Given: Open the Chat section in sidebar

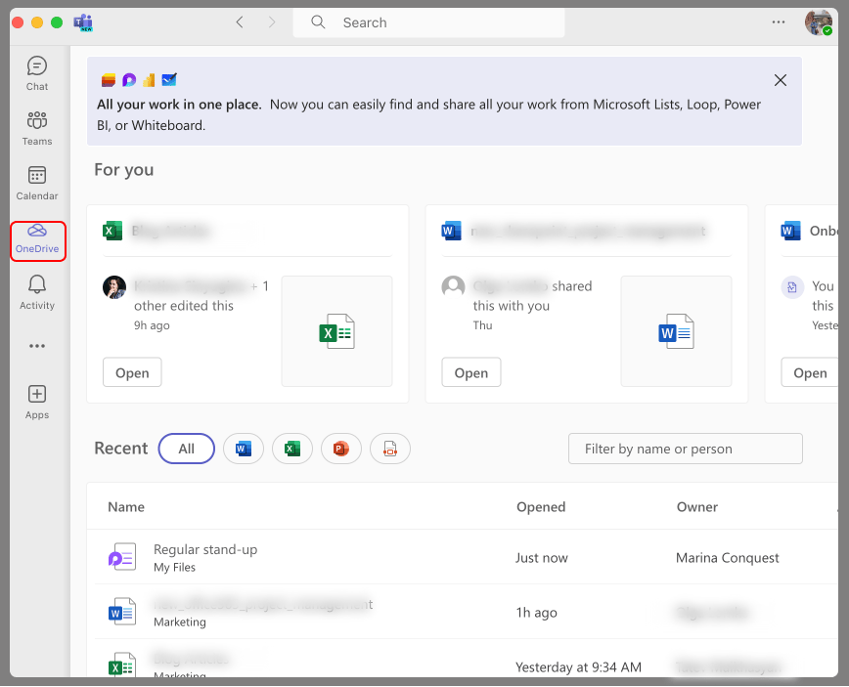Looking at the screenshot, I should 37,73.
